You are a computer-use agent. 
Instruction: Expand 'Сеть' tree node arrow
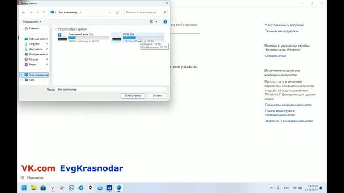coord(21,80)
